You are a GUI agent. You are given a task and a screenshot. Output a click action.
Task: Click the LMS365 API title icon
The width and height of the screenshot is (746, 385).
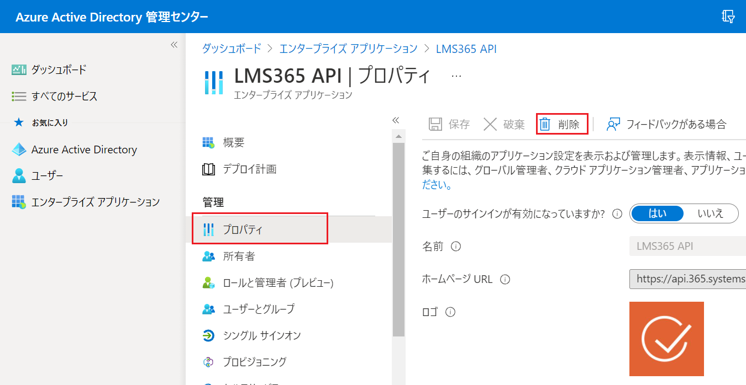(213, 83)
